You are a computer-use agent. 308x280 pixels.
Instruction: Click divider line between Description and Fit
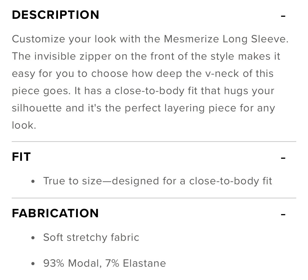154,142
